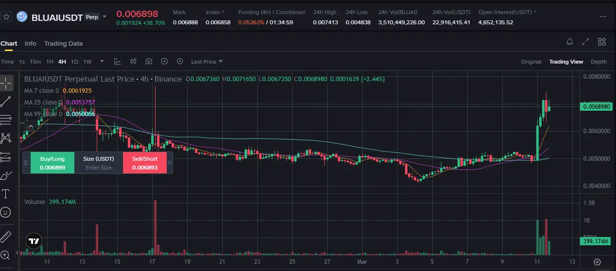The width and height of the screenshot is (616, 271).
Task: Collapse the indicator legend with the up chevron
Action: [x=30, y=126]
